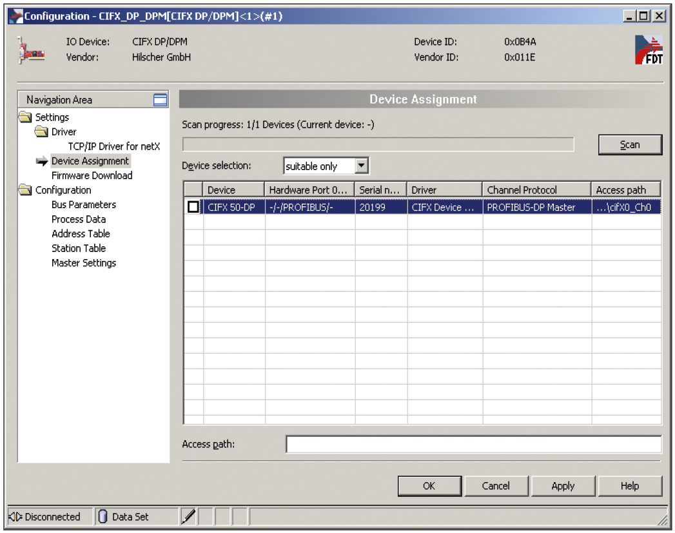675x533 pixels.
Task: Click the -/-/PROFIBUS/- hardware port cell
Action: click(x=310, y=208)
